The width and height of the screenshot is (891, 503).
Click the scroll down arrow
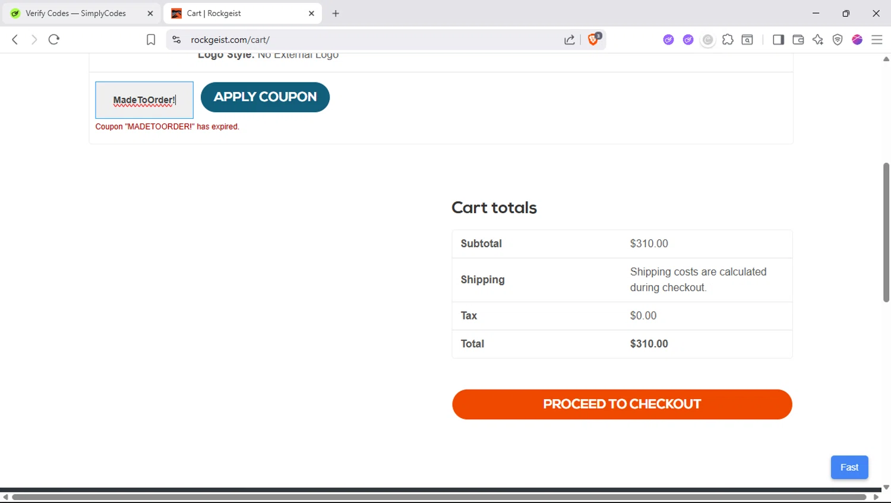pos(886,487)
